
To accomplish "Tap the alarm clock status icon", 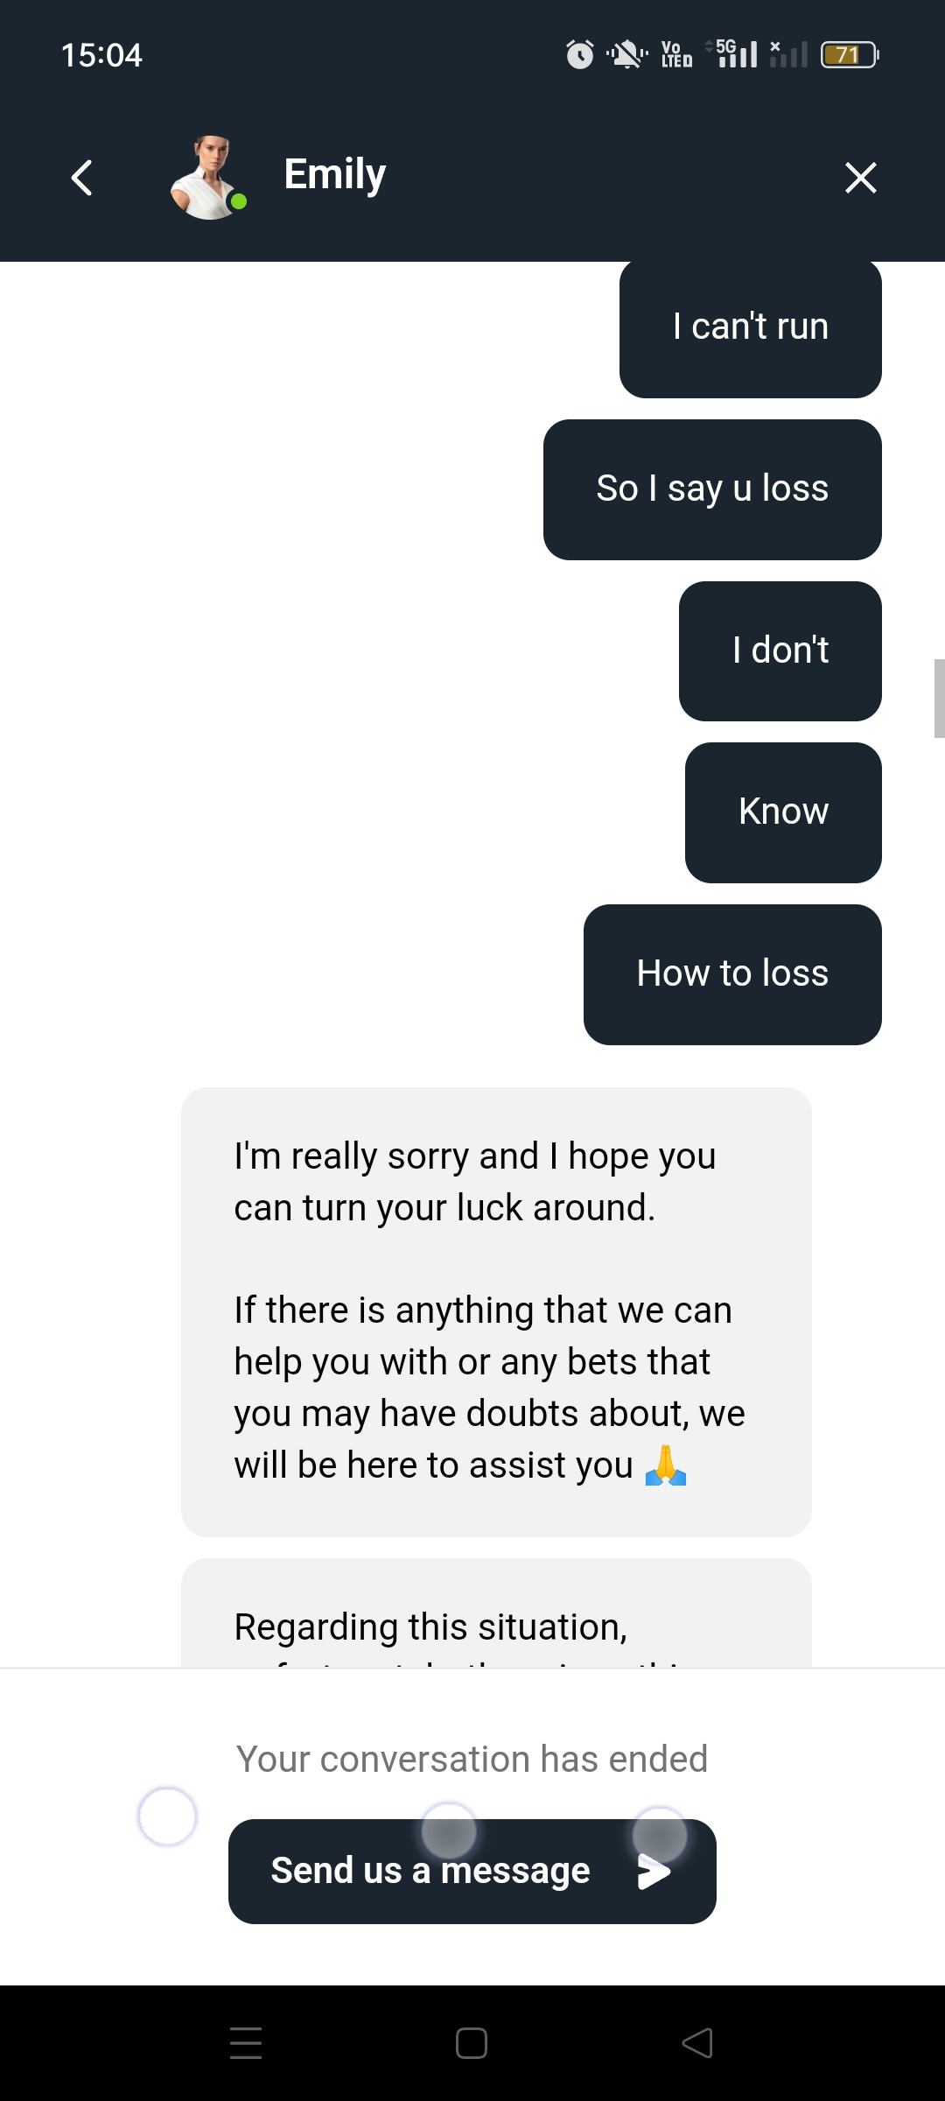I will tap(579, 55).
